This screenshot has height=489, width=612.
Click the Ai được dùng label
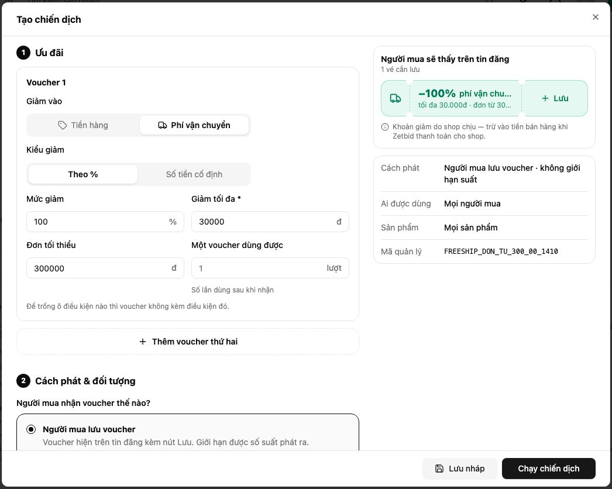(406, 204)
